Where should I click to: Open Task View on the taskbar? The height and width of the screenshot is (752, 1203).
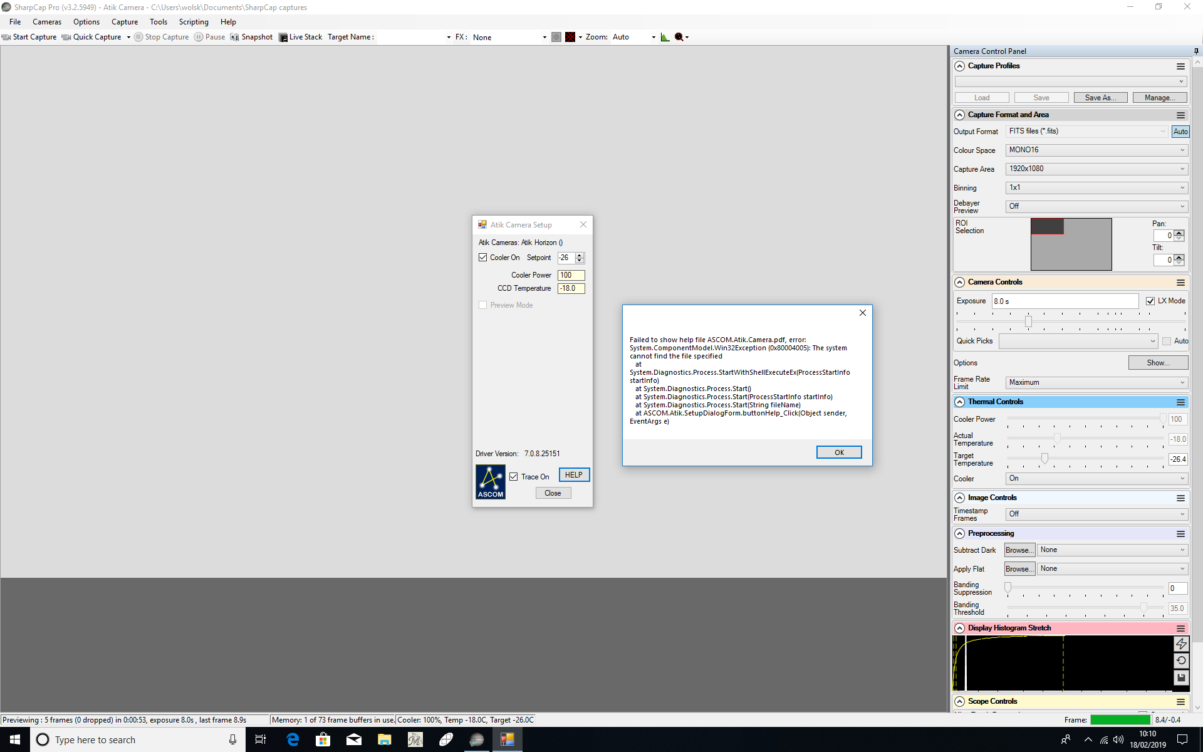pyautogui.click(x=261, y=739)
